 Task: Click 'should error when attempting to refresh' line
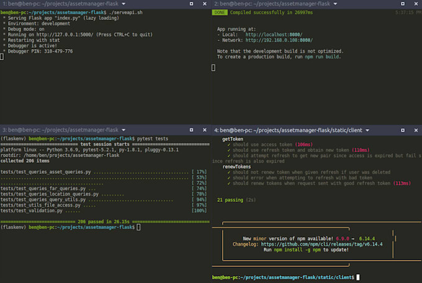[x=300, y=177]
